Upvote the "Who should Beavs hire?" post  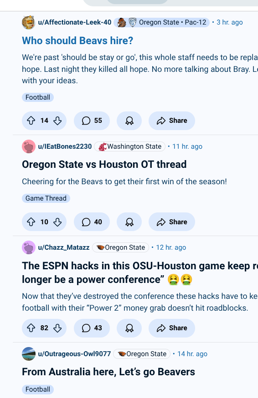[31, 121]
